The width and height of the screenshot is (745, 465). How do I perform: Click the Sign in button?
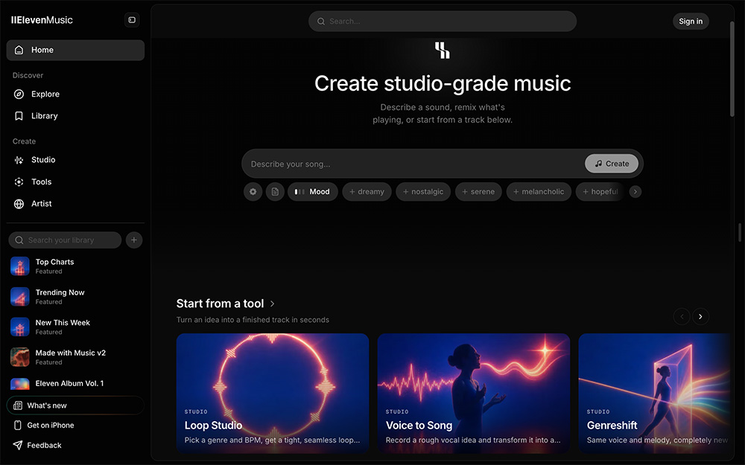click(691, 22)
